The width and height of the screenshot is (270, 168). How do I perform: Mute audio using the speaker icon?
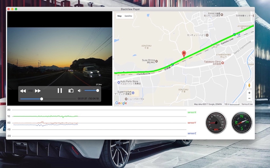[79, 91]
